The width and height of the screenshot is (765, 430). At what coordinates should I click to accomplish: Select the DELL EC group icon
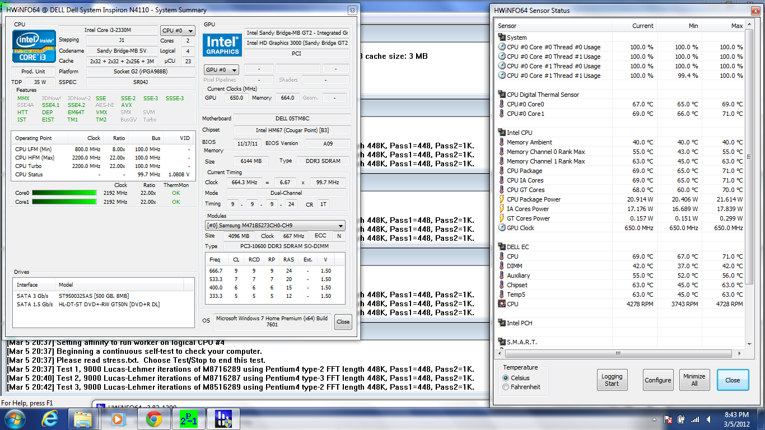(502, 247)
